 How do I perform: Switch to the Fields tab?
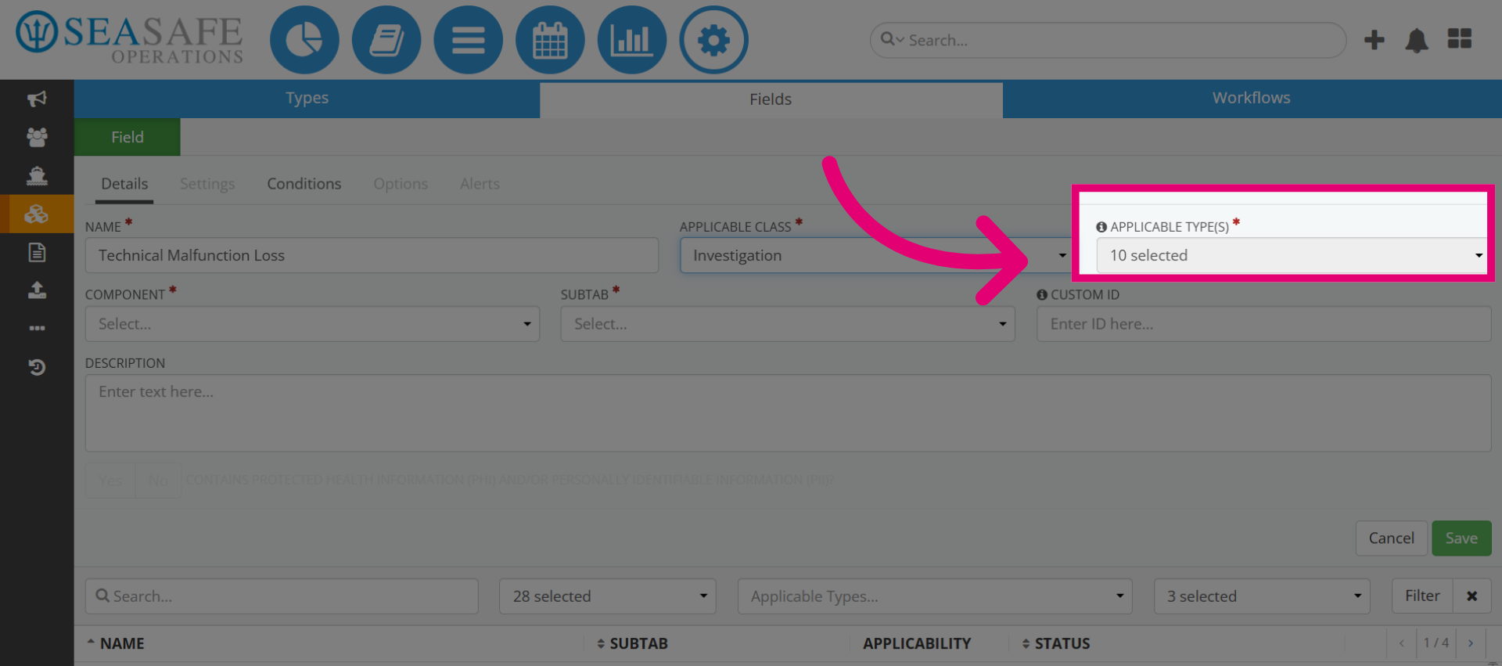point(771,99)
